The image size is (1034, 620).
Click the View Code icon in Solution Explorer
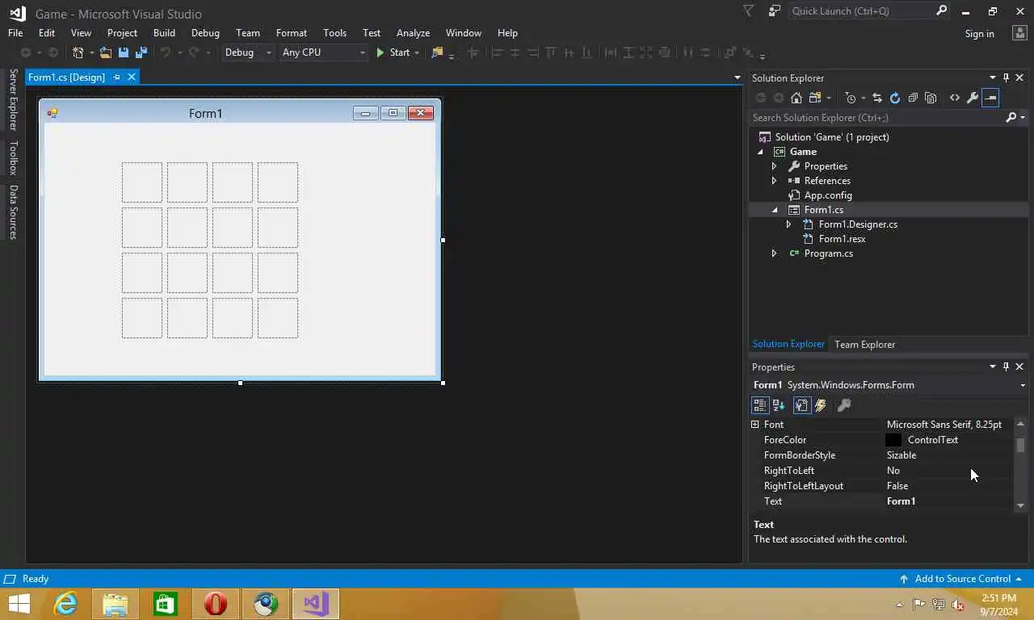(955, 98)
